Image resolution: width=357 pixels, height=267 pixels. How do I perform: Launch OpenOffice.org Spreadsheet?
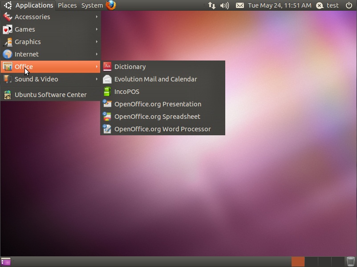pos(157,117)
